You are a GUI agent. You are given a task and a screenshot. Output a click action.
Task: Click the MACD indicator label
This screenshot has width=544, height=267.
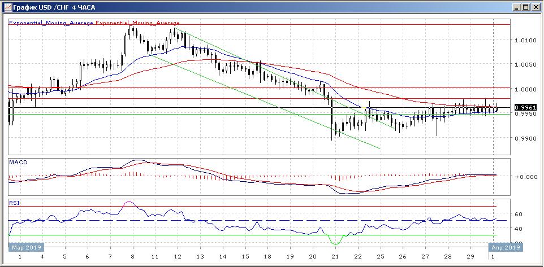[x=19, y=162]
